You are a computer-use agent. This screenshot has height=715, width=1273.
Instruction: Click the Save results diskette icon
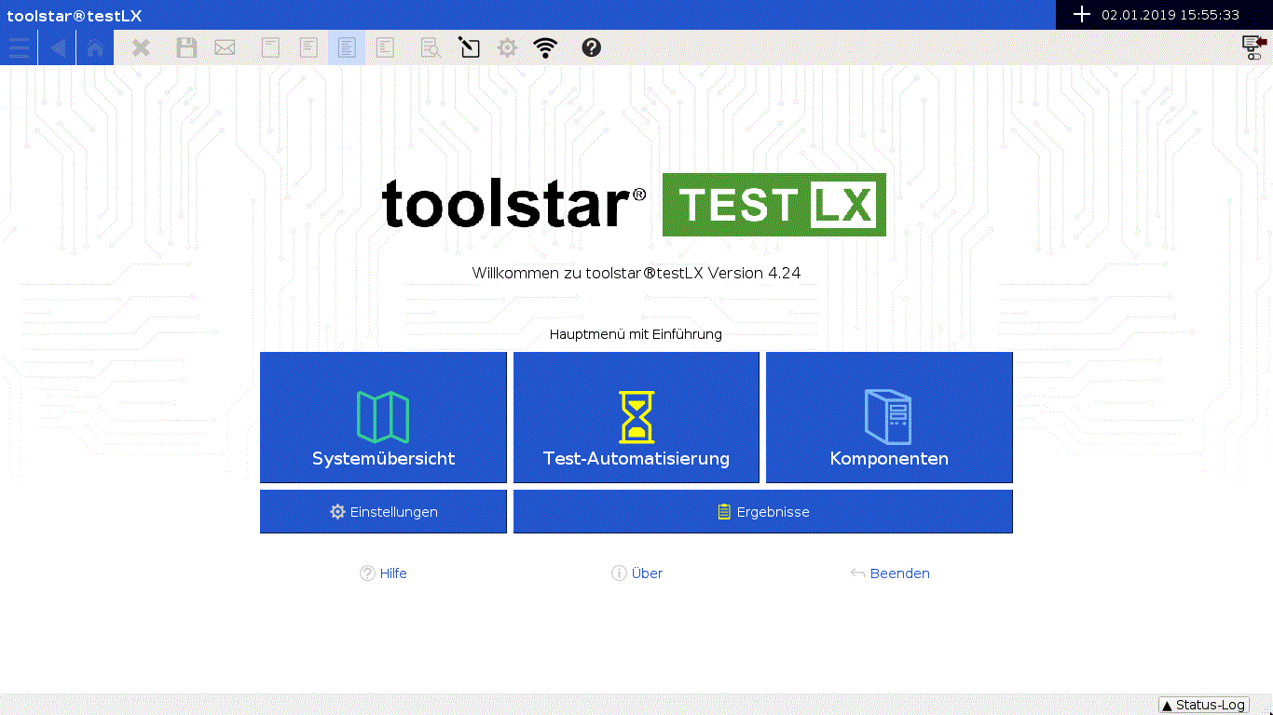[186, 47]
